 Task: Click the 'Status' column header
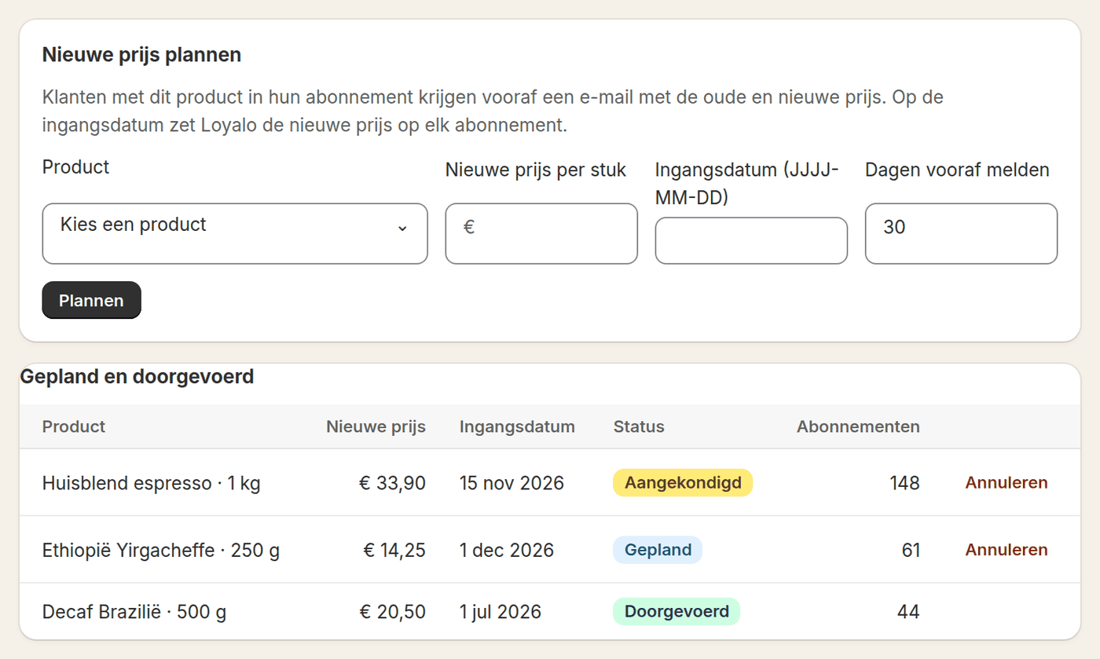point(639,427)
